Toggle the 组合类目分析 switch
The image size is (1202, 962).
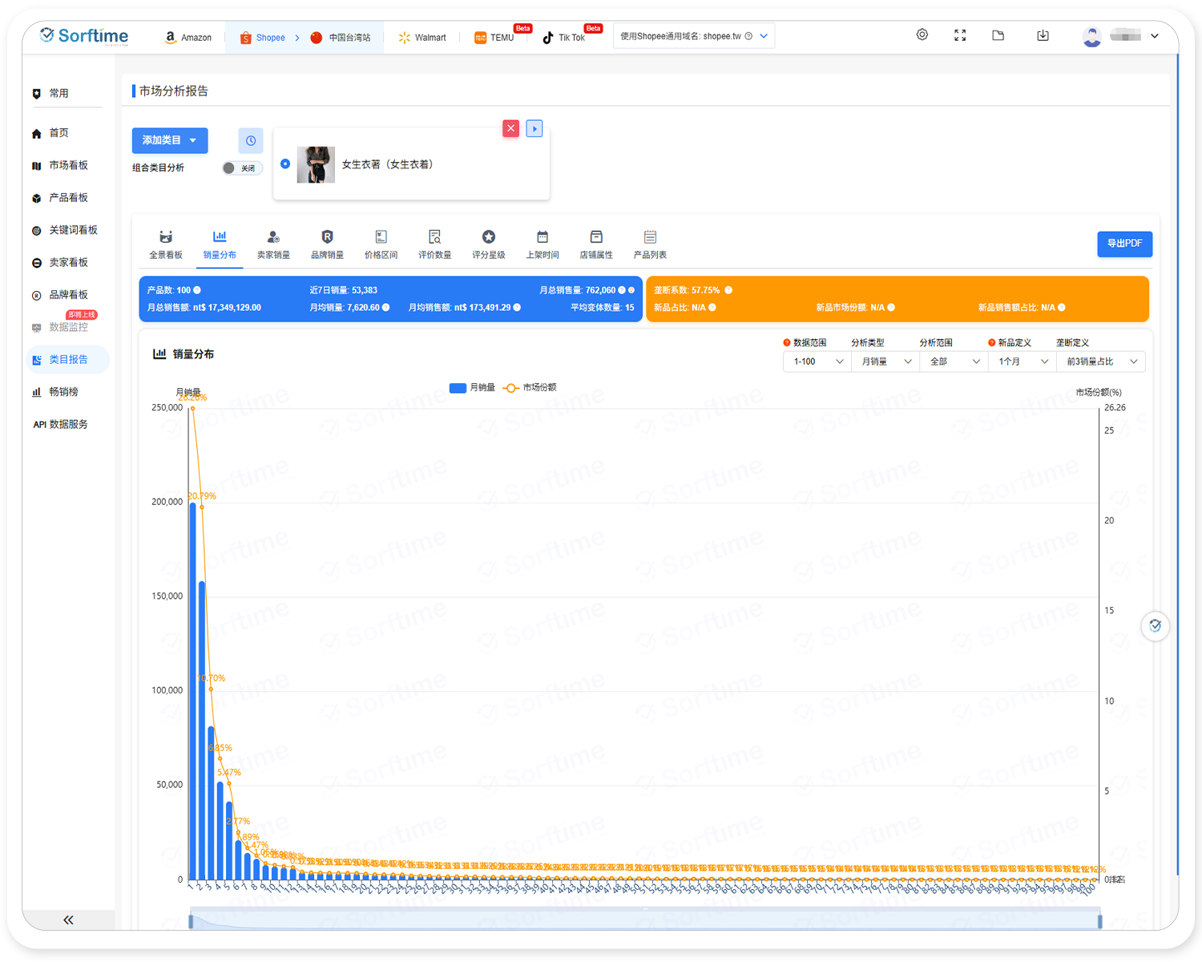(x=241, y=168)
